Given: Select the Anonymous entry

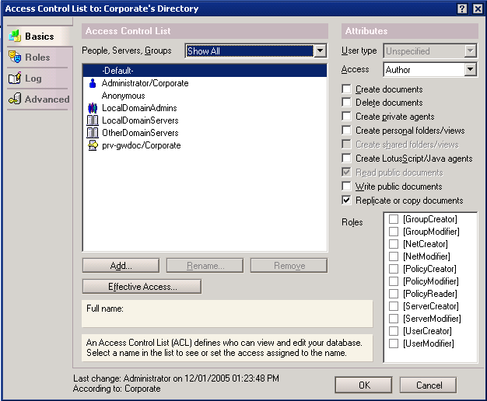Looking at the screenshot, I should (205, 96).
